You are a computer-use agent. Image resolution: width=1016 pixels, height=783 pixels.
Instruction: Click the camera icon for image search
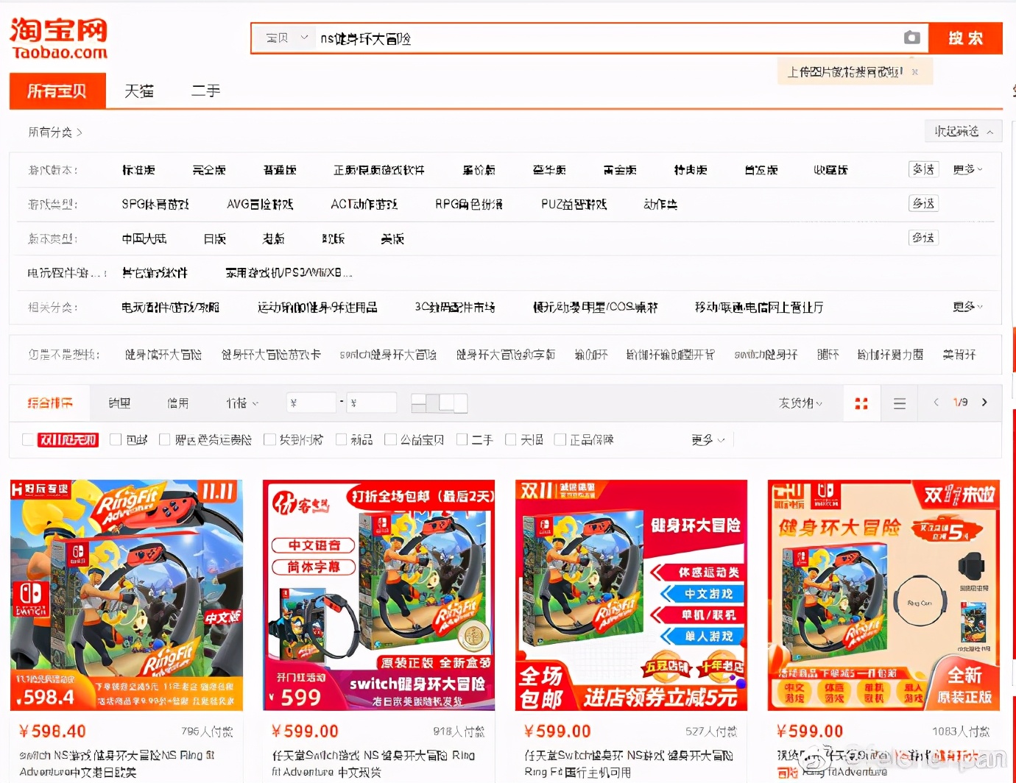(x=911, y=37)
